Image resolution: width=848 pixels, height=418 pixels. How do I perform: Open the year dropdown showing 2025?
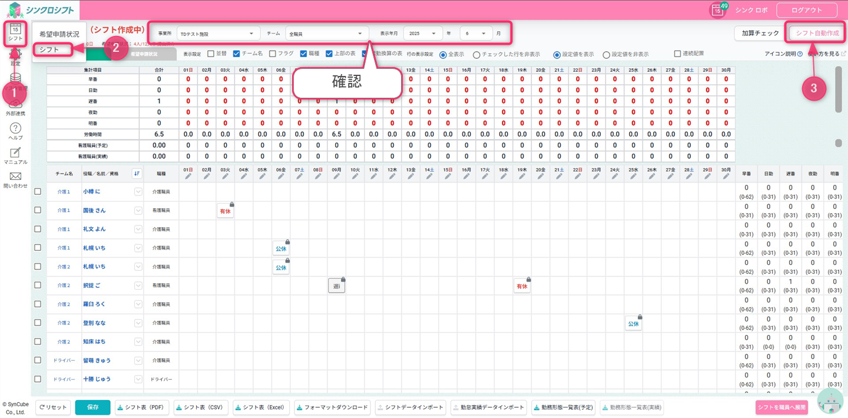point(423,34)
